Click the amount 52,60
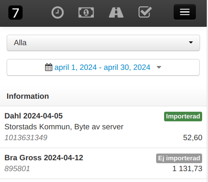 click(x=193, y=138)
